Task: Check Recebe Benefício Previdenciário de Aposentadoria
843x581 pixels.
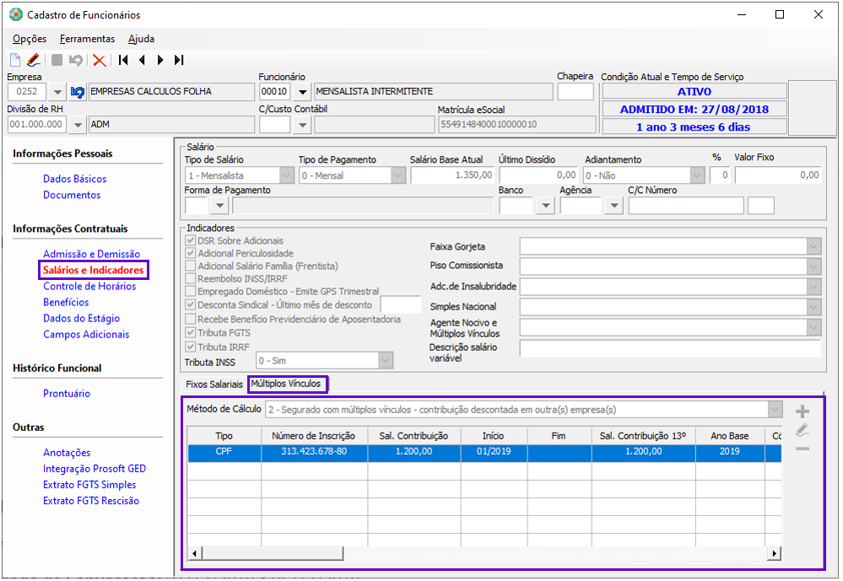Action: point(191,319)
